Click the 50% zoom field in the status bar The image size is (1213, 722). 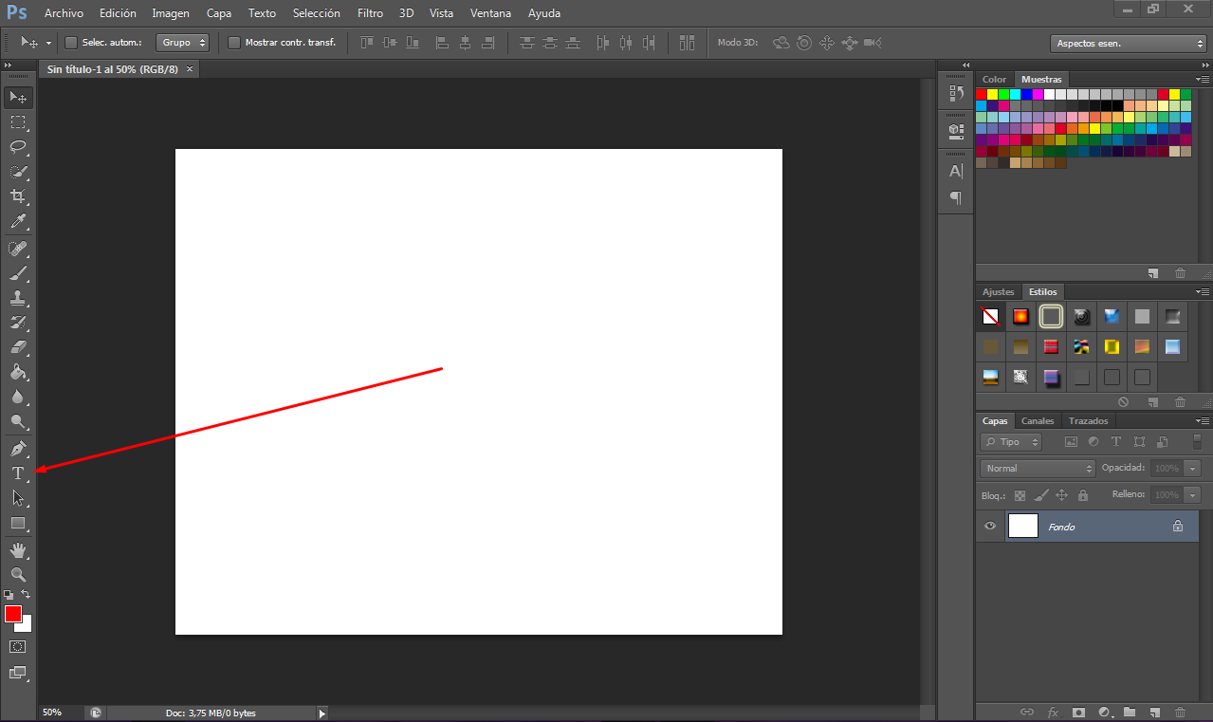[x=52, y=712]
